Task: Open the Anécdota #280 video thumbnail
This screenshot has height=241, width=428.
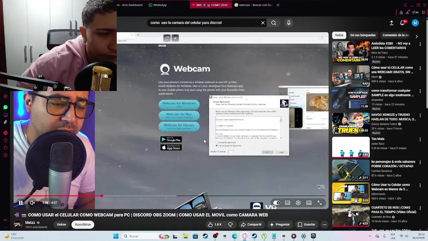Action: point(351,52)
